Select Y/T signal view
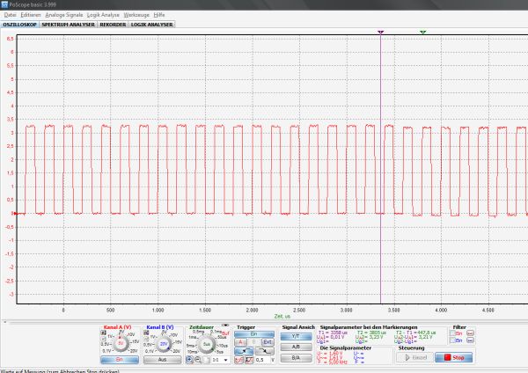Image resolution: width=528 pixels, height=373 pixels. tap(296, 336)
